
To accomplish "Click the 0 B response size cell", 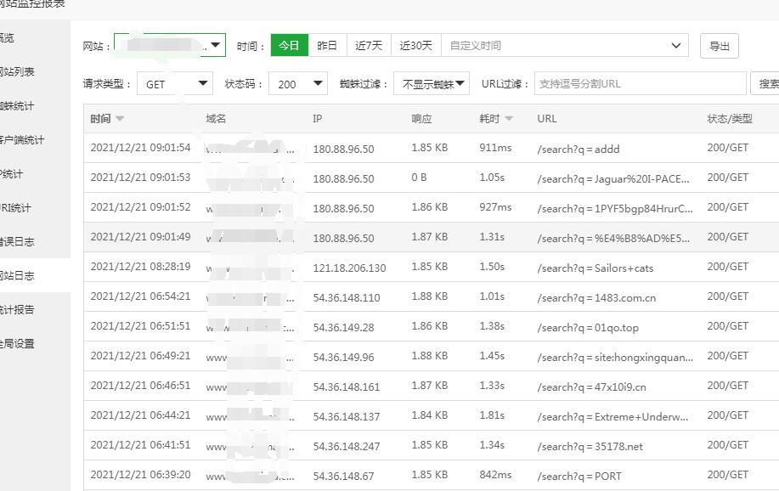I will pyautogui.click(x=419, y=178).
